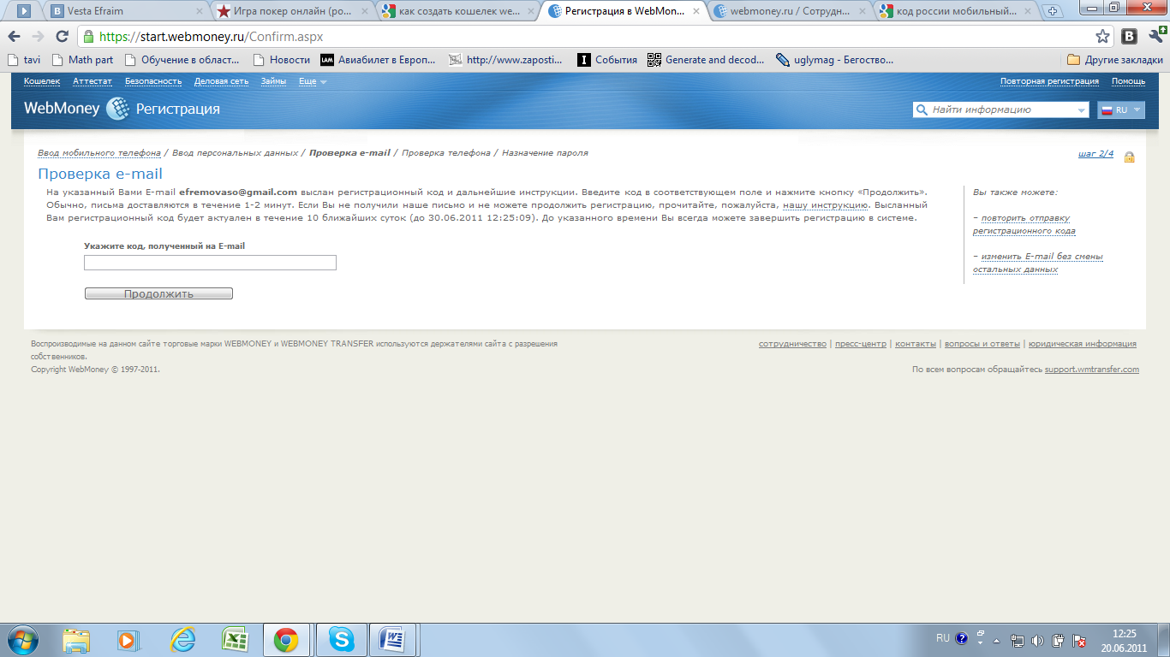Switch to Игра покер онлайн tab
The height and width of the screenshot is (657, 1170).
291,12
